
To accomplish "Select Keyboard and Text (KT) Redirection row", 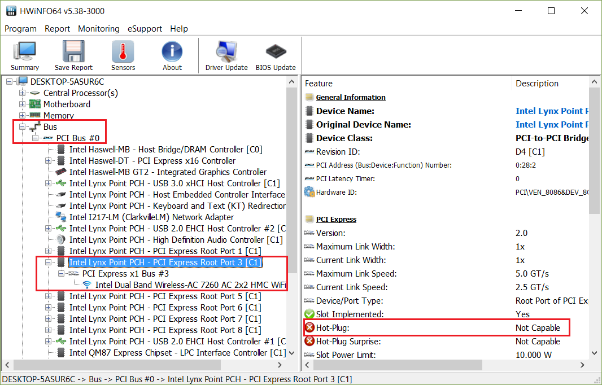I will (177, 205).
